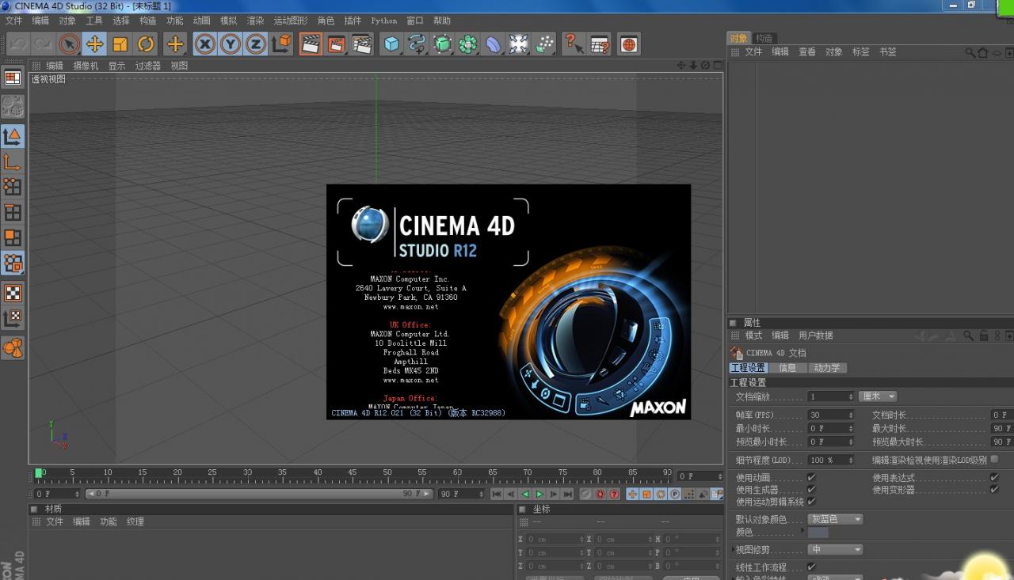The width and height of the screenshot is (1014, 580).
Task: Activate the Move tool in top toolbar
Action: tap(94, 44)
